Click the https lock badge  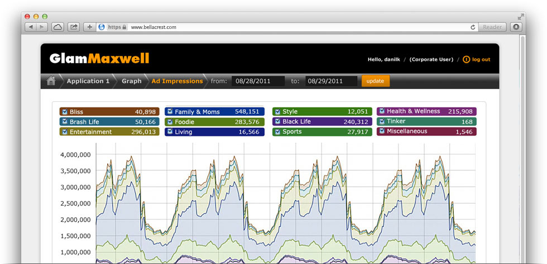(117, 27)
